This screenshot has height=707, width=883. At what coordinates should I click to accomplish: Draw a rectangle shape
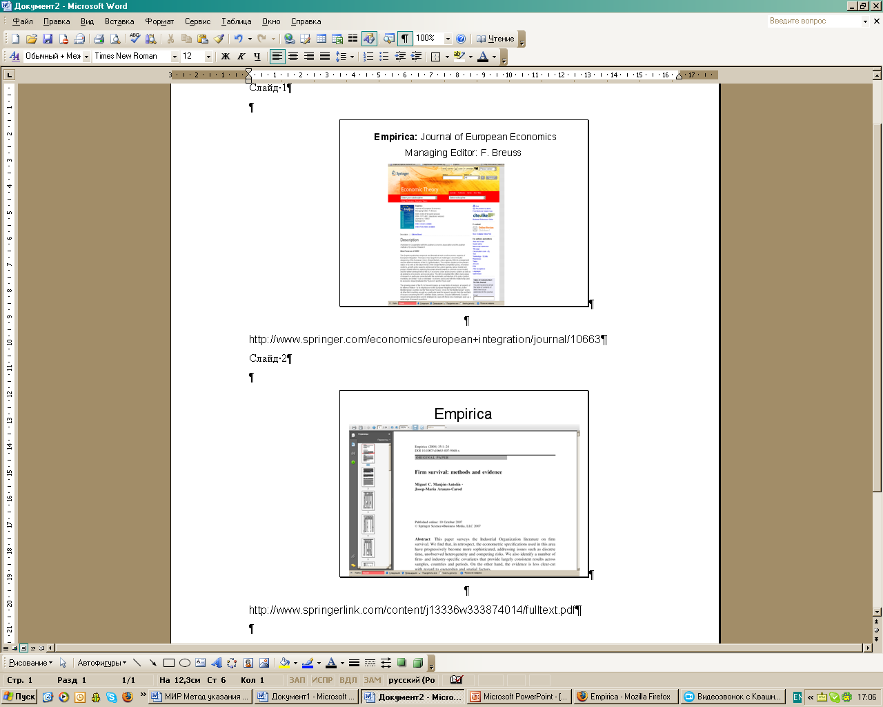(x=168, y=663)
